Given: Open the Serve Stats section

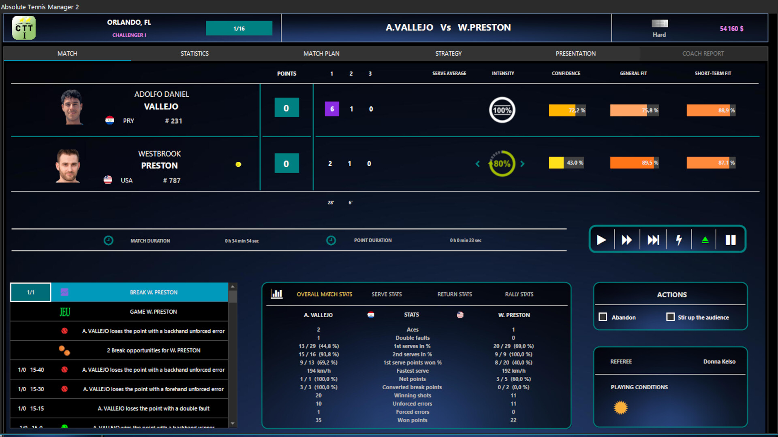Looking at the screenshot, I should point(386,294).
